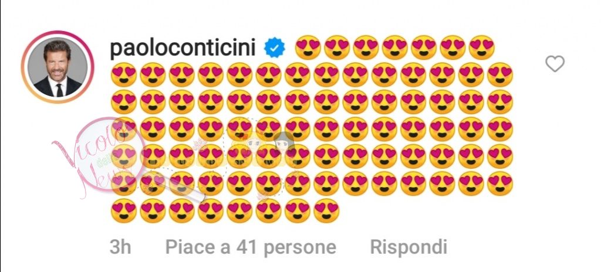Viewport: 601px width, 272px height.
Task: Click the rightmost emoji in the row beneath the username
Action: pyautogui.click(x=500, y=74)
